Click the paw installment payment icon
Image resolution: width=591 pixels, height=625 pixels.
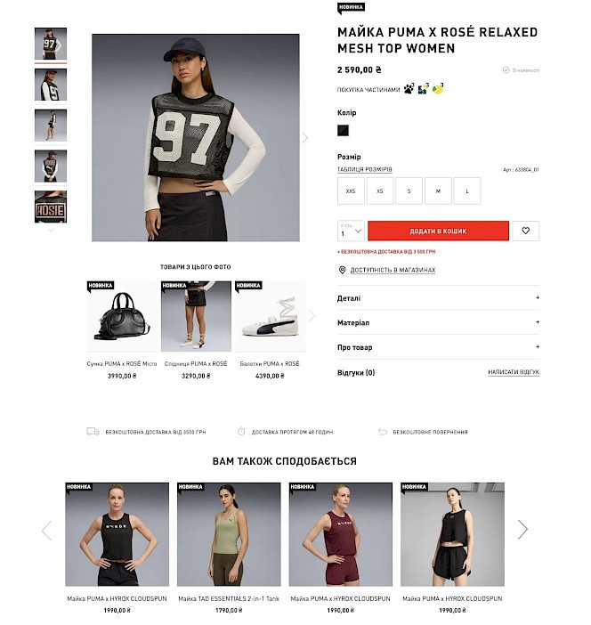point(409,88)
